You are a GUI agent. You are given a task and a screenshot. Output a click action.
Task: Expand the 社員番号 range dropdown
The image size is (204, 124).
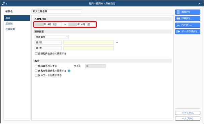pyautogui.click(x=51, y=37)
